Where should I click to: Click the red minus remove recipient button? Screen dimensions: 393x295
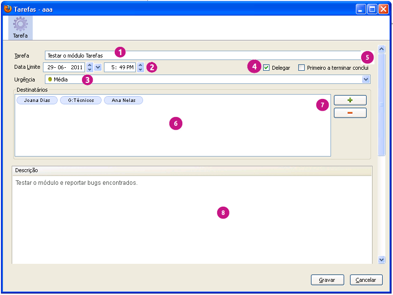point(350,113)
